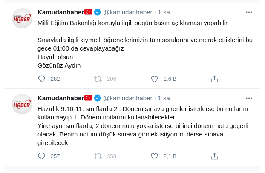
Task: Click Kamudanhaber display name in second tweet
Action: point(60,98)
